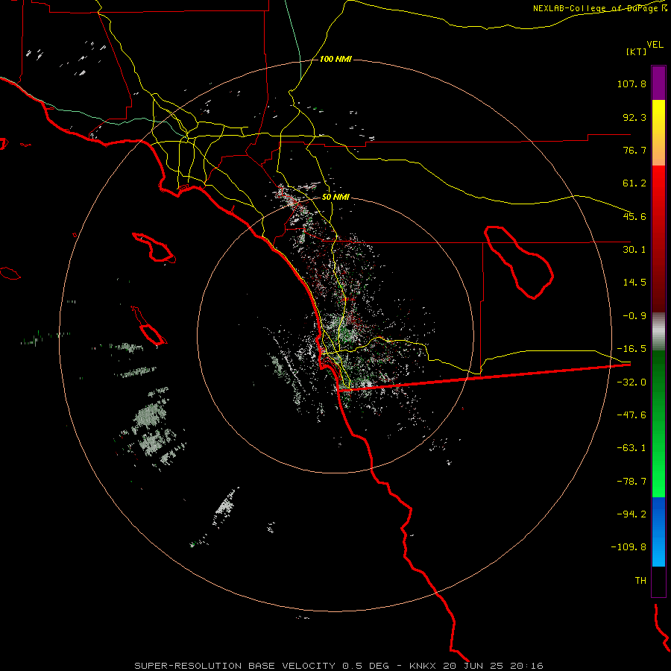Viewport: 671px width, 671px height.
Task: Click the -32.0 velocity scale value
Action: tap(631, 382)
